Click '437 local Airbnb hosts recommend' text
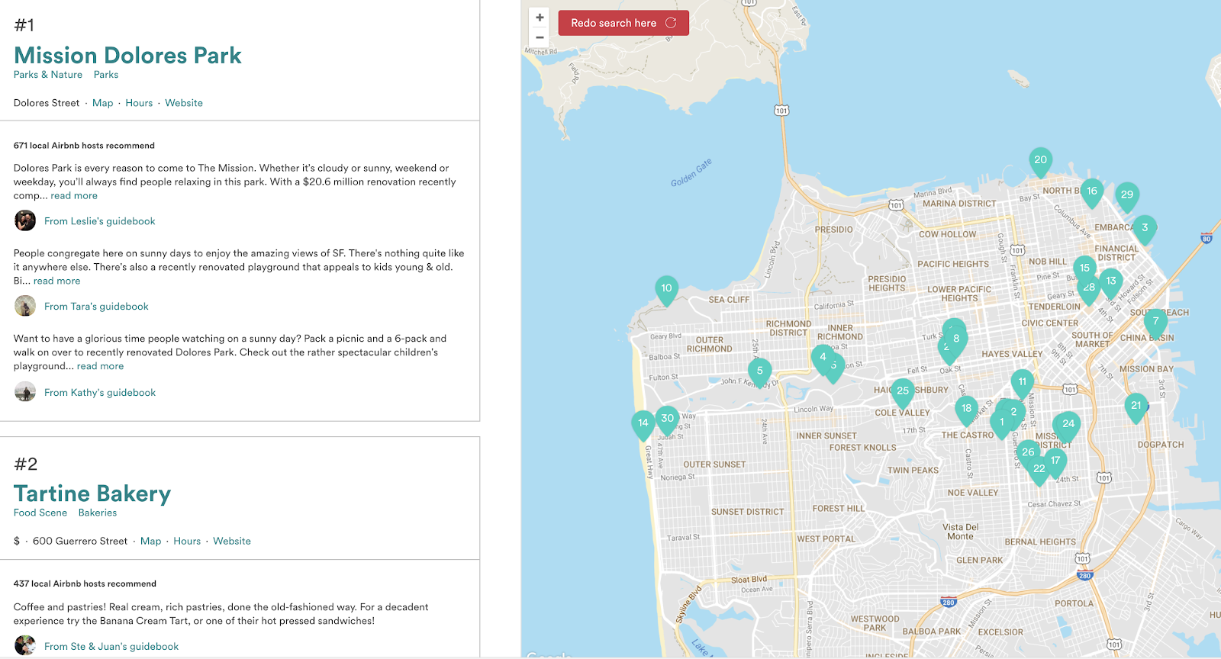The width and height of the screenshot is (1221, 659). pos(85,583)
